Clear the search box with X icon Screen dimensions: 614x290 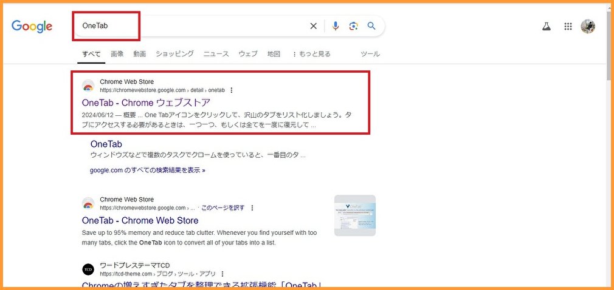tap(313, 26)
